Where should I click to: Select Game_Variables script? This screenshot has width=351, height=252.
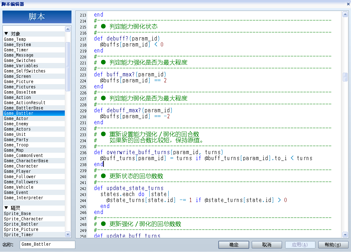34,65
